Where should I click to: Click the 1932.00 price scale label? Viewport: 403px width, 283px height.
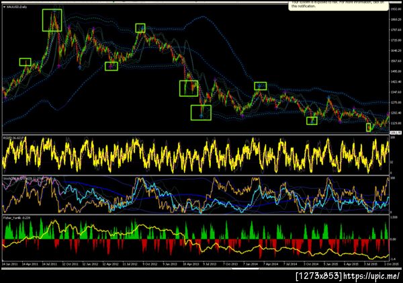[x=396, y=9]
